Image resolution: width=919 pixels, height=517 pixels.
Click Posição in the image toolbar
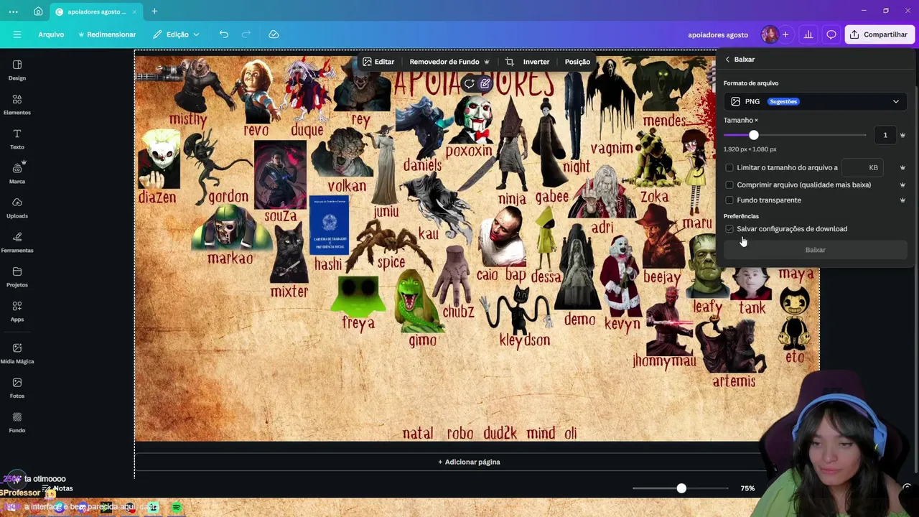pos(577,62)
